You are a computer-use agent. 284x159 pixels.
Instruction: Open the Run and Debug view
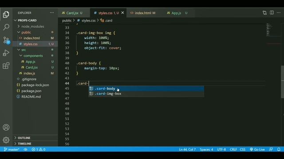pos(6,53)
